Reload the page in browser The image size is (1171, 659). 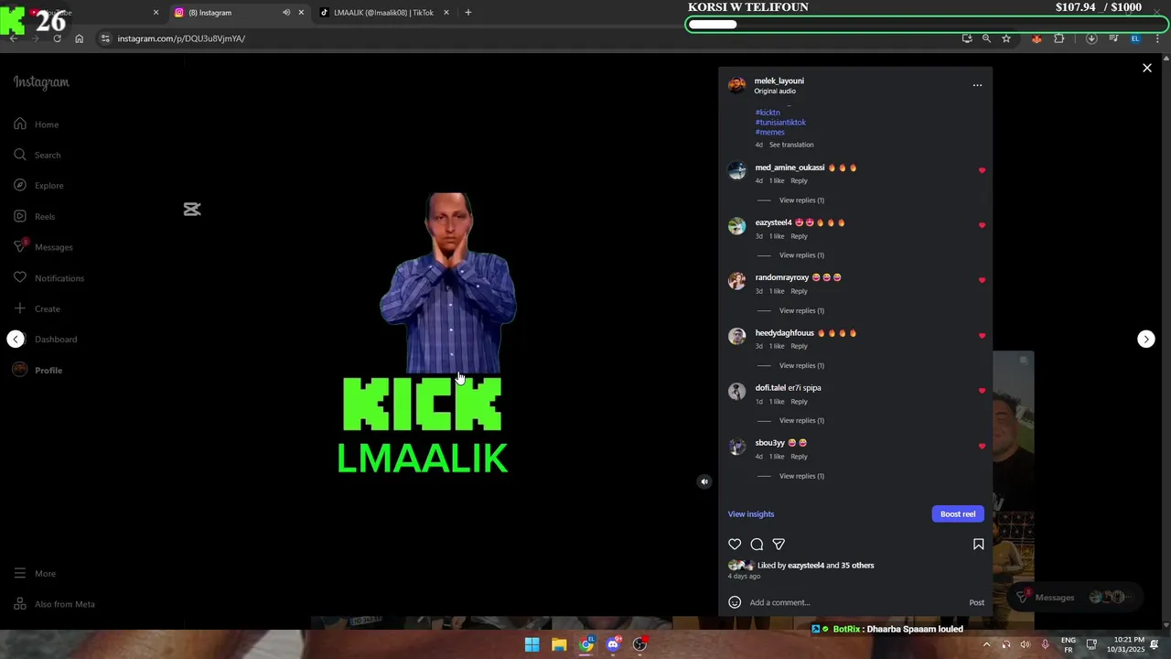click(57, 38)
